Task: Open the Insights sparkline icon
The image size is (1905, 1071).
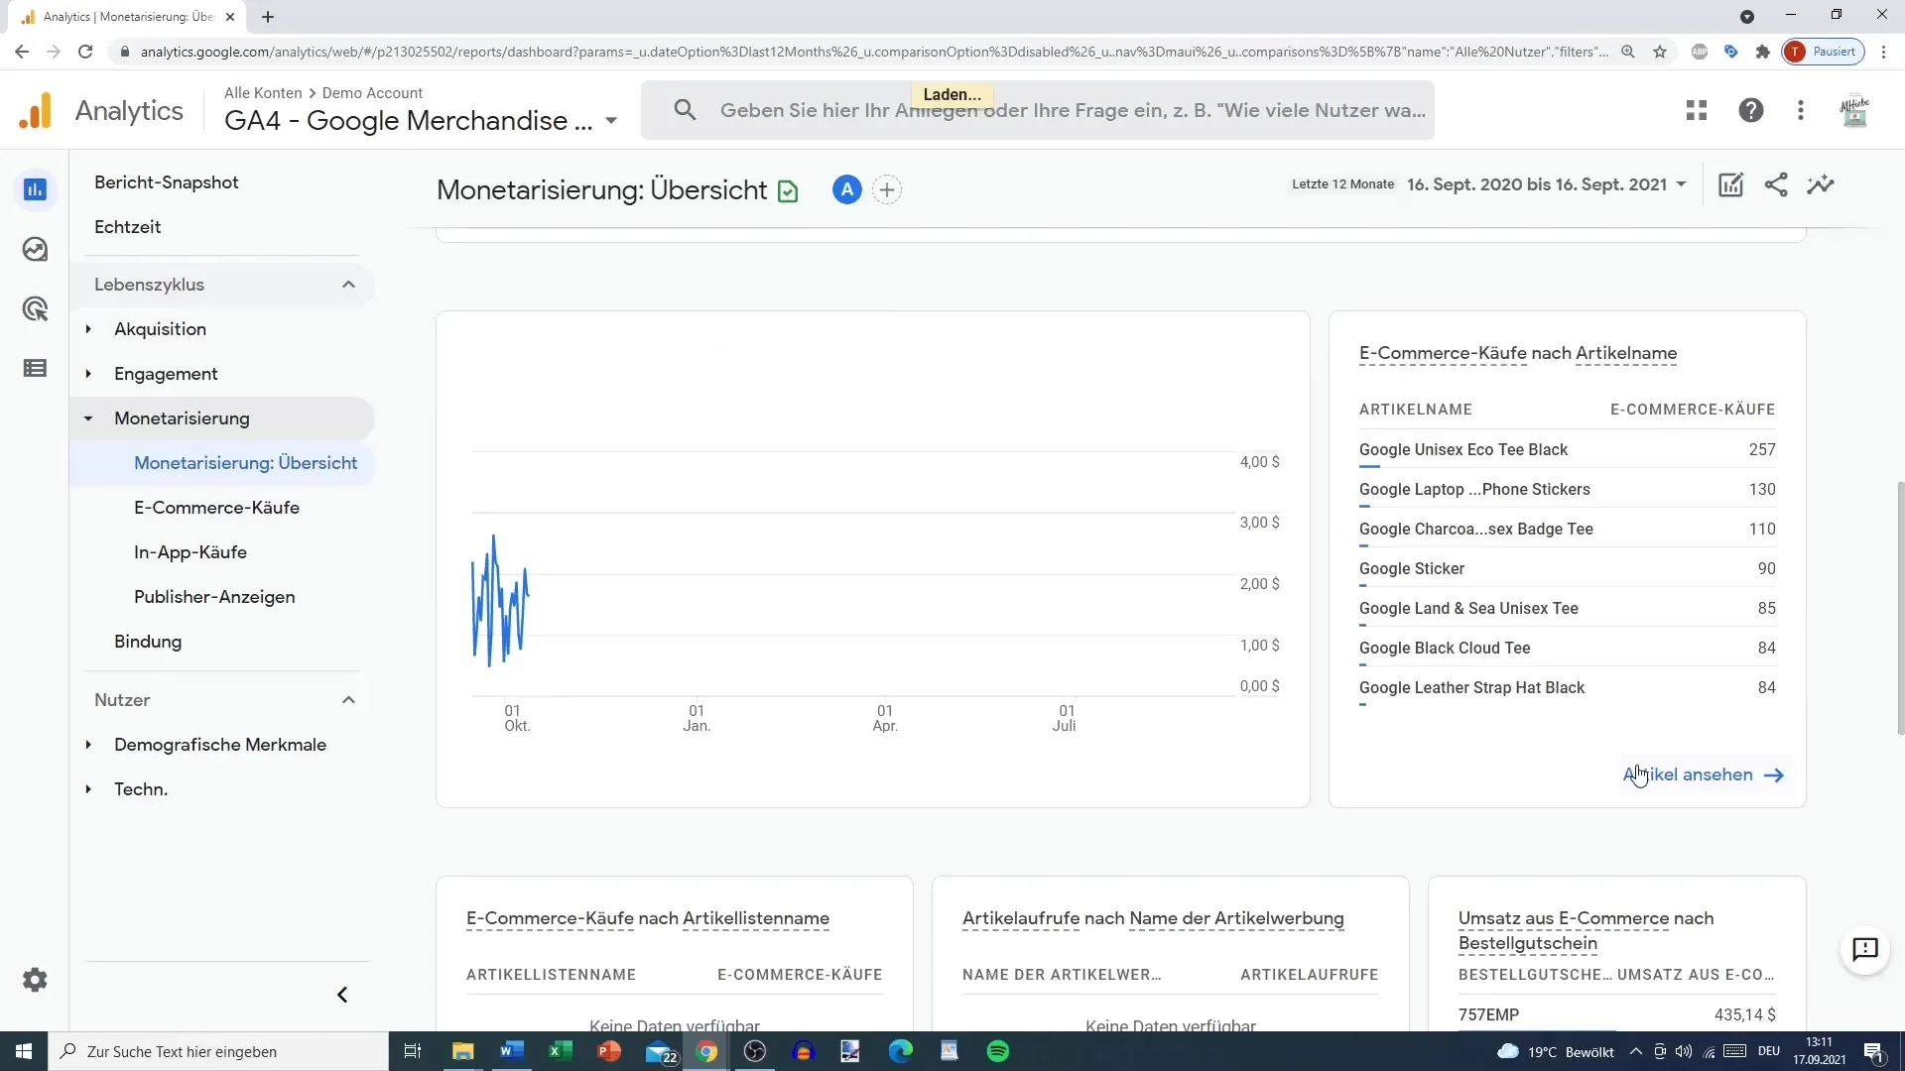Action: pyautogui.click(x=1821, y=184)
